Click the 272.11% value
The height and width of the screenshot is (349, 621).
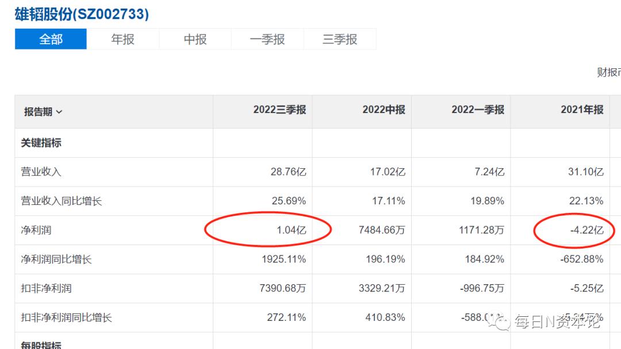point(286,317)
